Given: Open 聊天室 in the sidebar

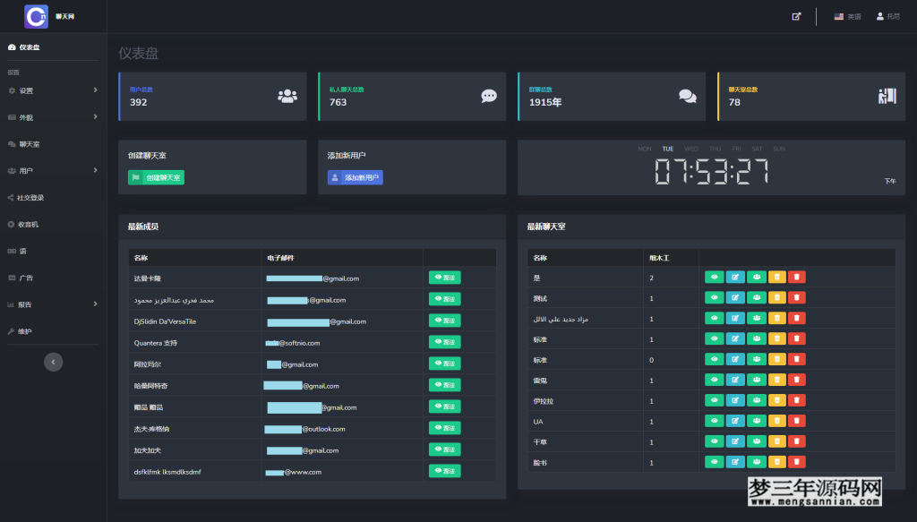Looking at the screenshot, I should pyautogui.click(x=30, y=144).
